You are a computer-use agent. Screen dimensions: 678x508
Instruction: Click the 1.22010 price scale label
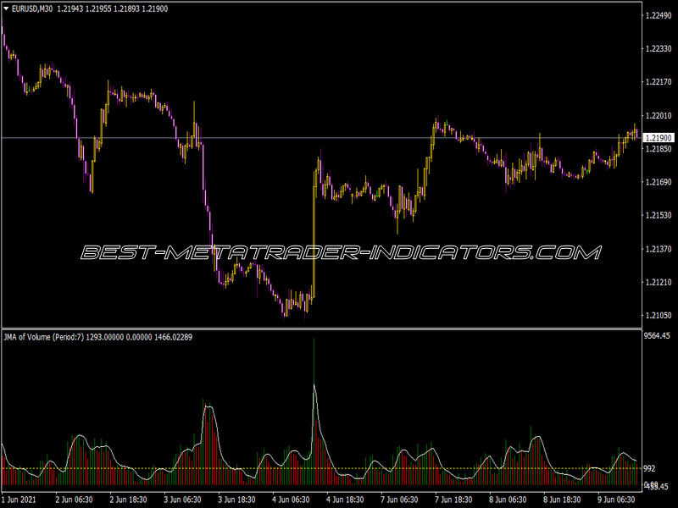[x=659, y=115]
